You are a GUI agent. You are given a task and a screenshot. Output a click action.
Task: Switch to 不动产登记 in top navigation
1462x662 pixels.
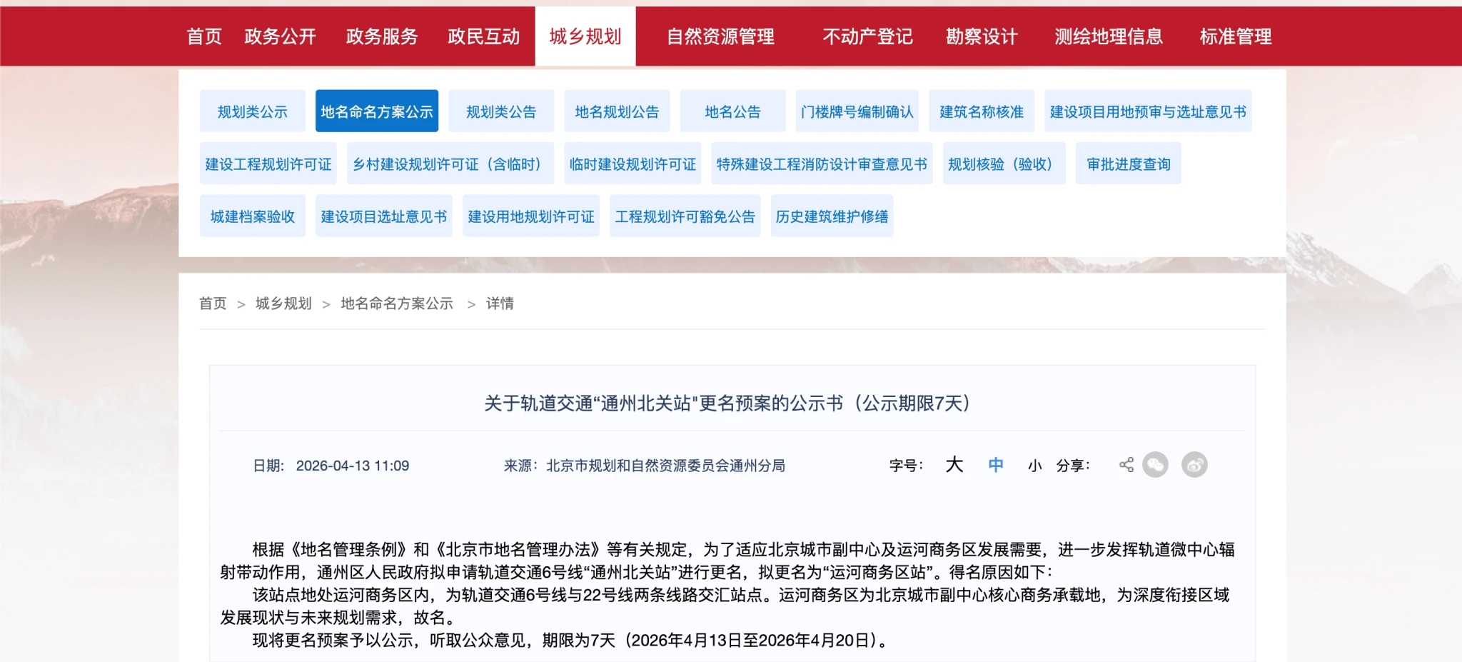(867, 36)
